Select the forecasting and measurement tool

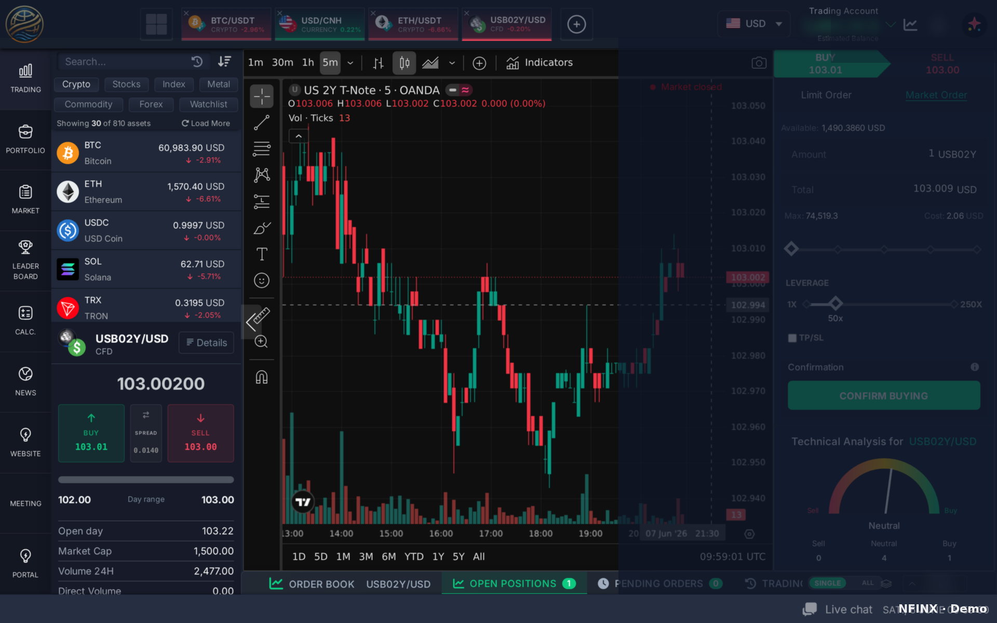(262, 201)
